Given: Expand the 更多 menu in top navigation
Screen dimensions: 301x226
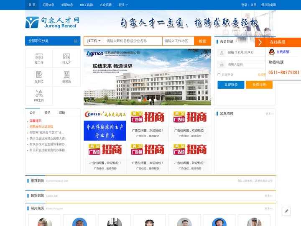Looking at the screenshot, I should [123, 5].
